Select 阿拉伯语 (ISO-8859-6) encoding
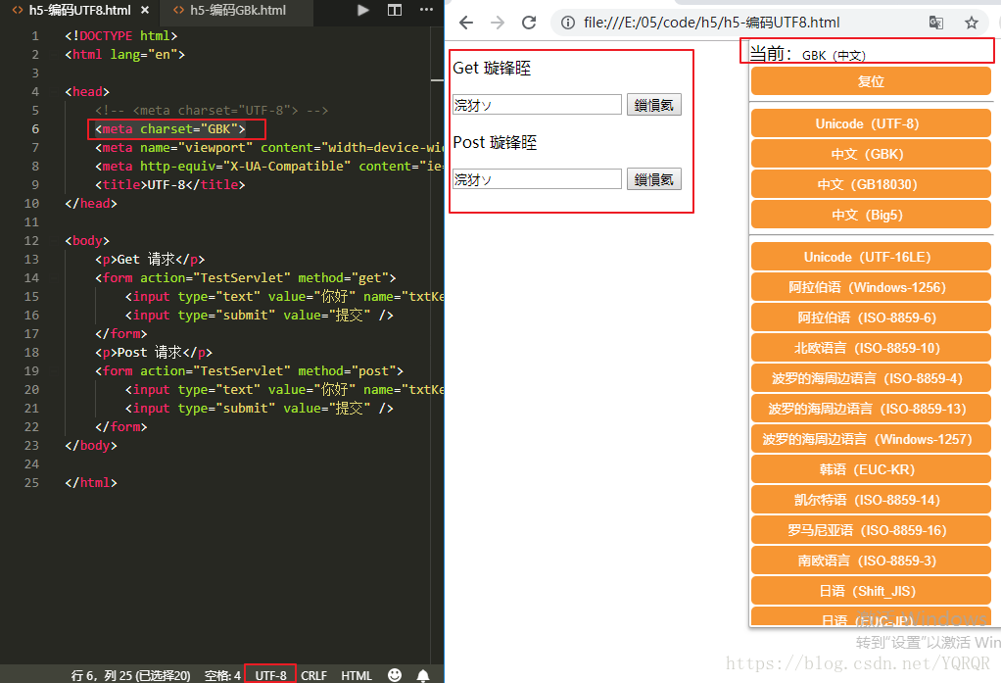The width and height of the screenshot is (1001, 683). click(871, 317)
